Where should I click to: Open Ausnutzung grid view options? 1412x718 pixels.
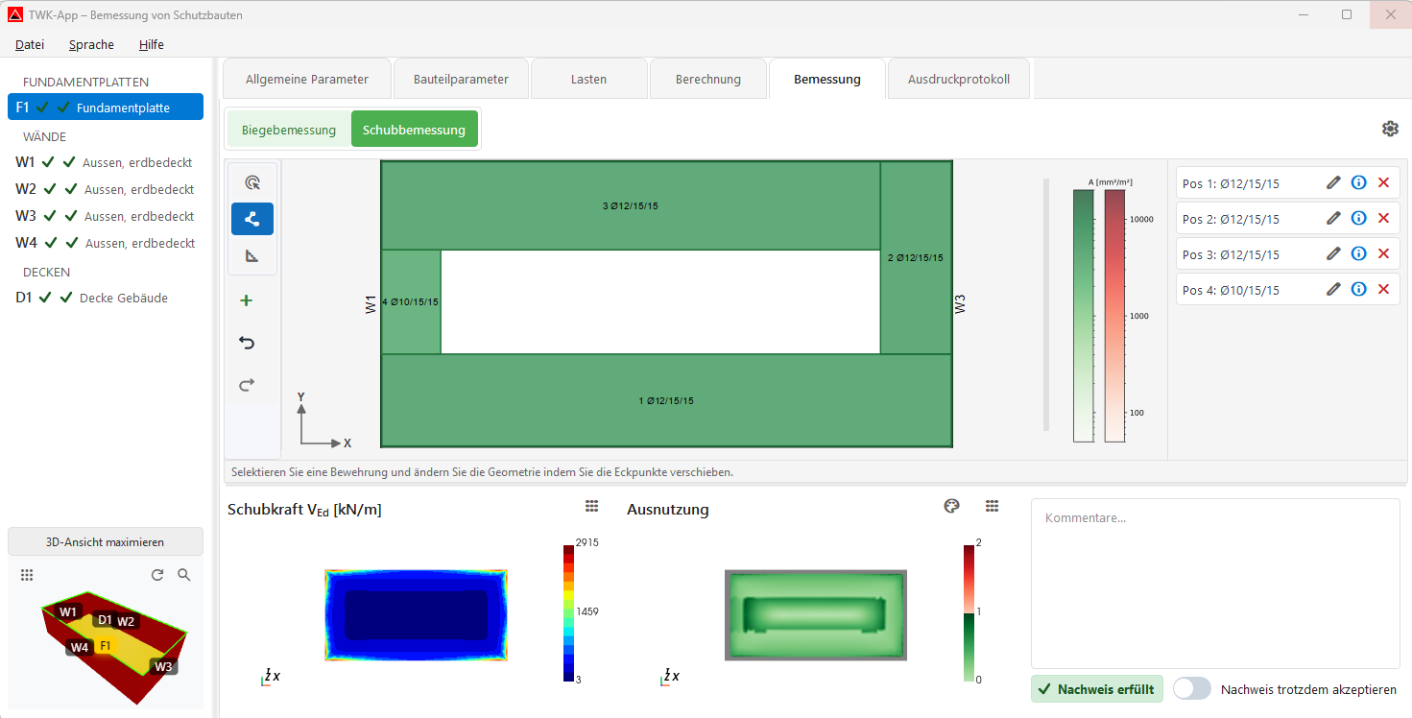[x=993, y=507]
